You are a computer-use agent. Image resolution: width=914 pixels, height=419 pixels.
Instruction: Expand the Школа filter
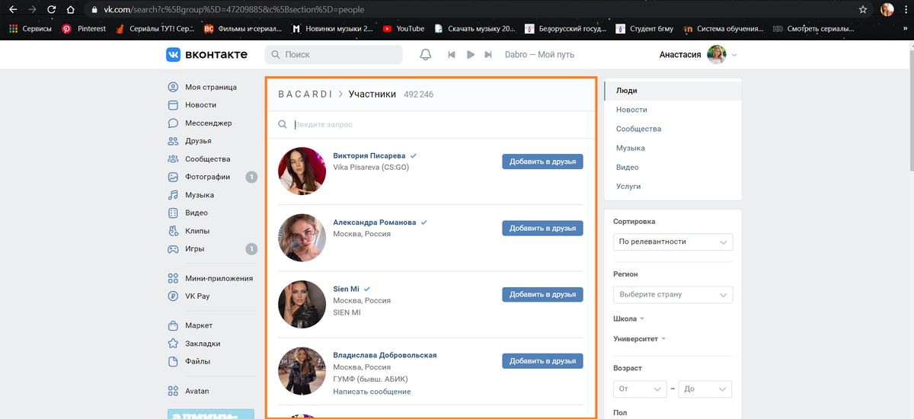629,319
